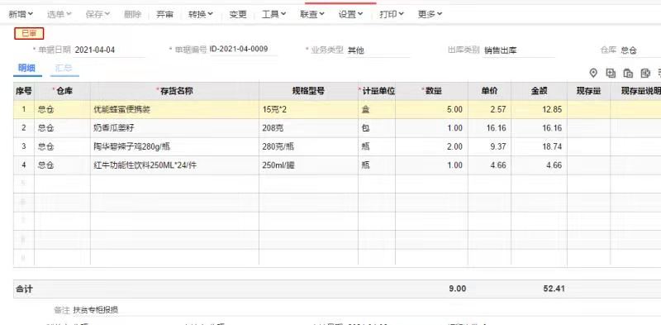Click the unit price cell 9.37
This screenshot has height=325, width=661.
[x=489, y=147]
